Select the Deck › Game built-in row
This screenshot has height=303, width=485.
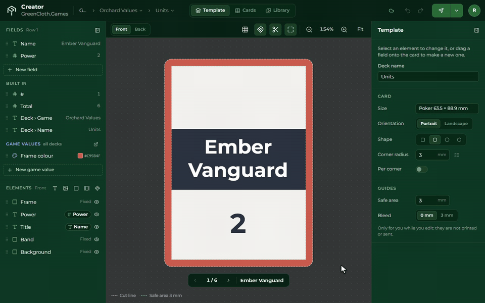53,118
